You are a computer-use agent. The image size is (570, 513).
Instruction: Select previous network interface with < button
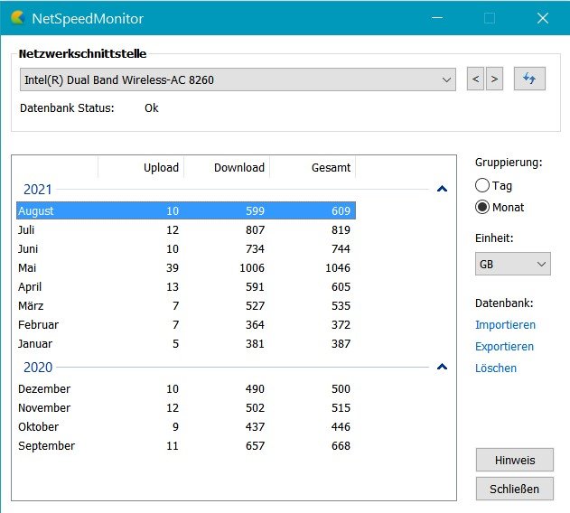pyautogui.click(x=475, y=79)
